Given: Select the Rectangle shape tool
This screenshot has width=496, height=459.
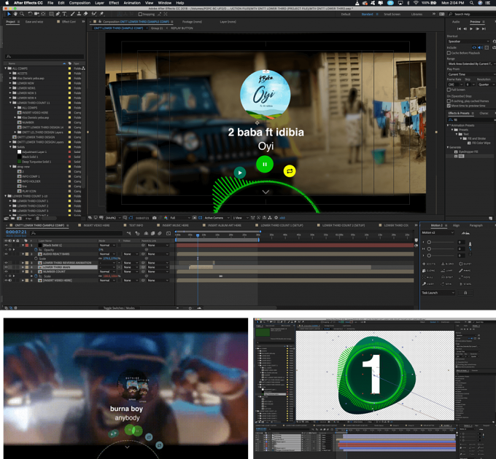Looking at the screenshot, I should click(x=51, y=14).
